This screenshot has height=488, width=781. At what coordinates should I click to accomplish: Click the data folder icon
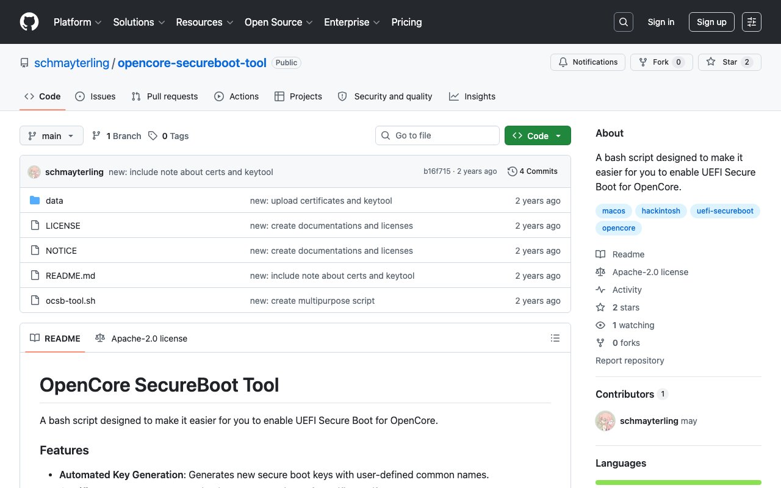coord(35,201)
